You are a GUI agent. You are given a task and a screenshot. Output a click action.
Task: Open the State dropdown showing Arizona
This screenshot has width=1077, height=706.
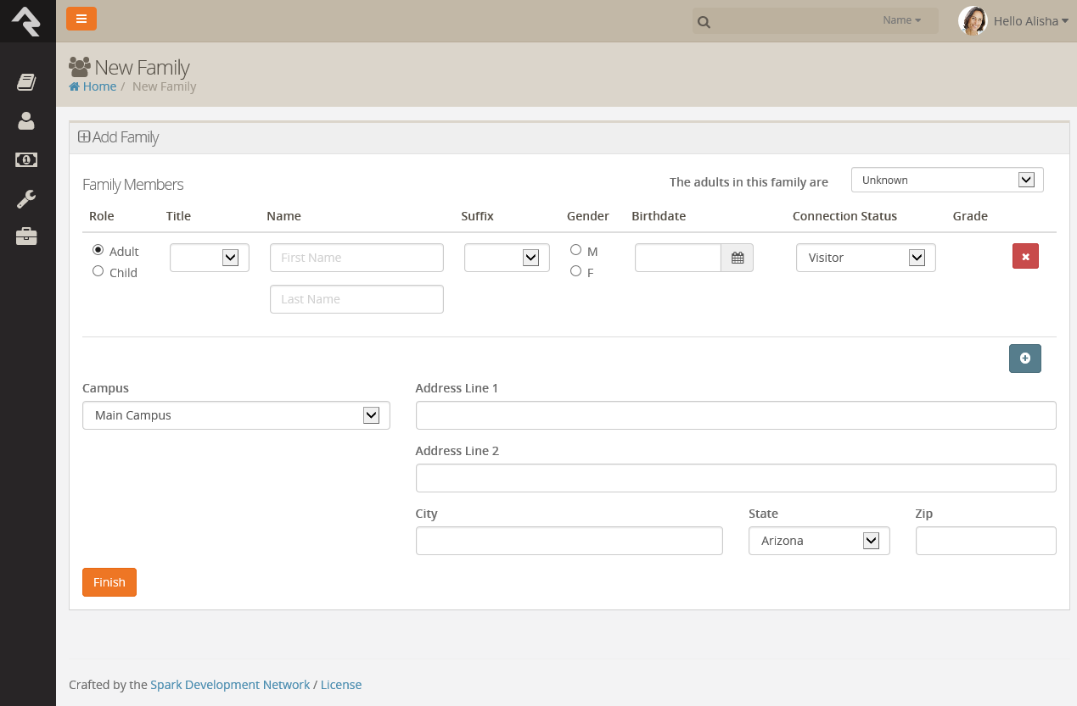(819, 541)
